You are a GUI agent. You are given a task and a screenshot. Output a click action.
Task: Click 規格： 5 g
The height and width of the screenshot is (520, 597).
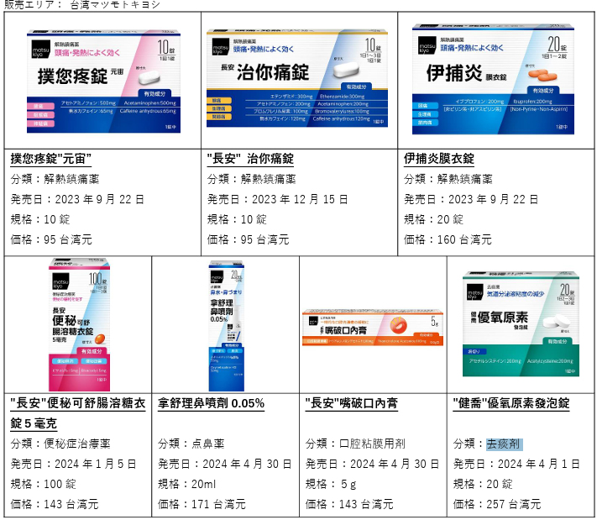pyautogui.click(x=331, y=484)
